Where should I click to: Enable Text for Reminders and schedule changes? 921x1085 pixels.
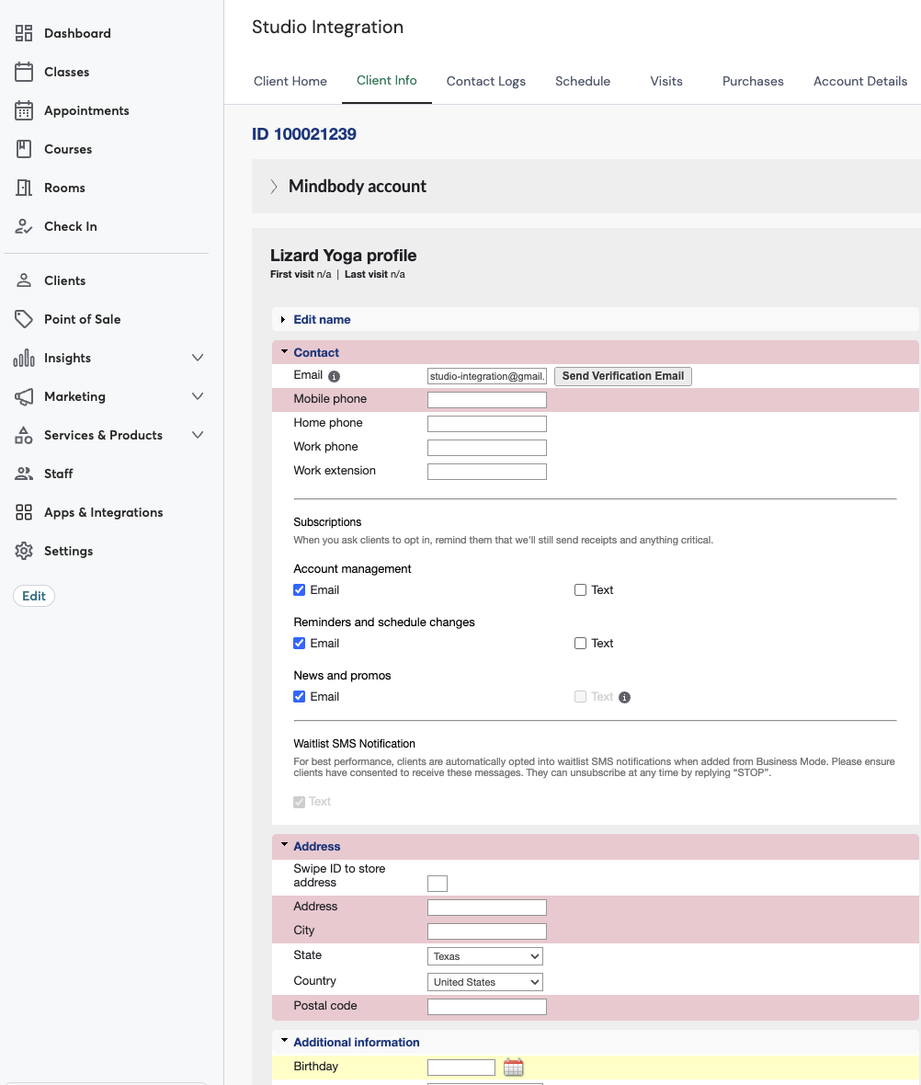580,643
